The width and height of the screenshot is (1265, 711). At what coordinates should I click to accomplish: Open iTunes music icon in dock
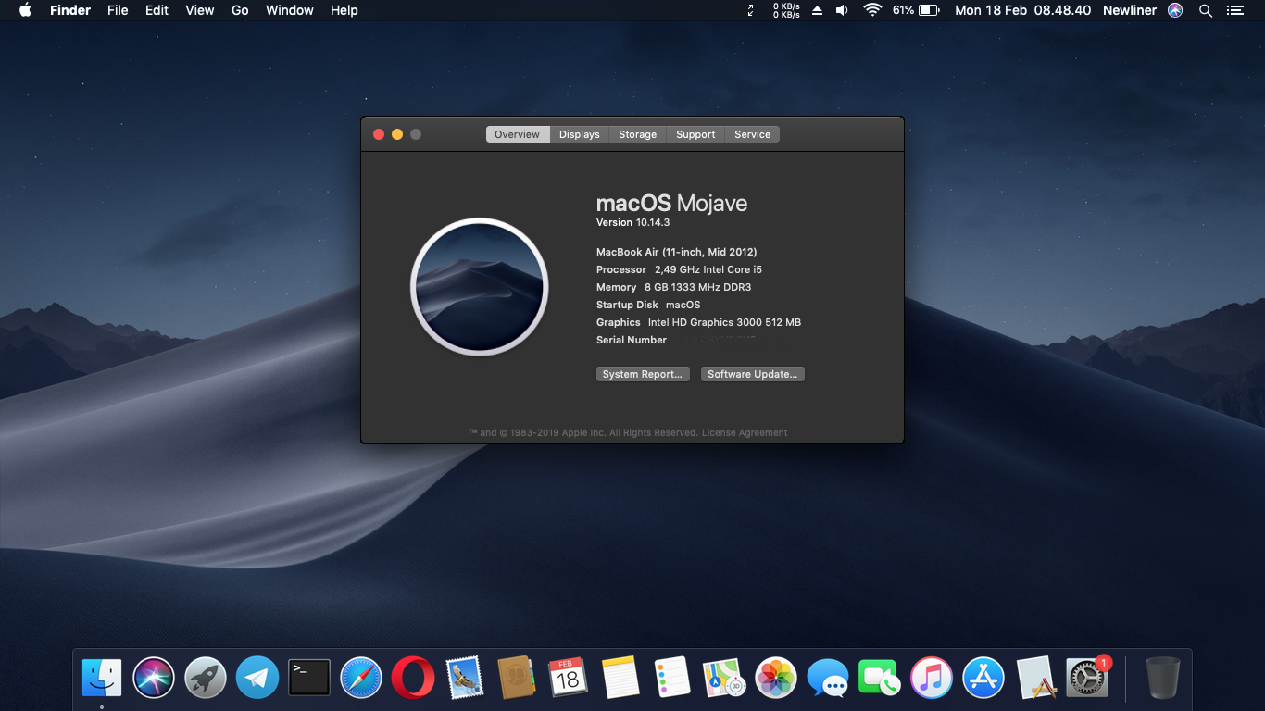coord(932,678)
